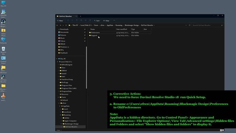This screenshot has height=133, width=236.
Task: Open Network desktop icon
Action: tap(3, 41)
